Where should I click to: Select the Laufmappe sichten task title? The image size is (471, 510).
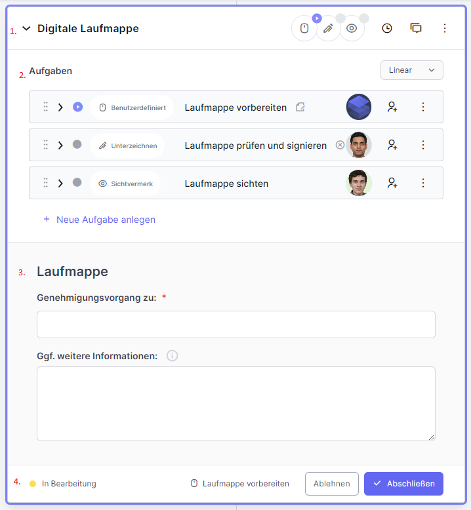pyautogui.click(x=226, y=184)
